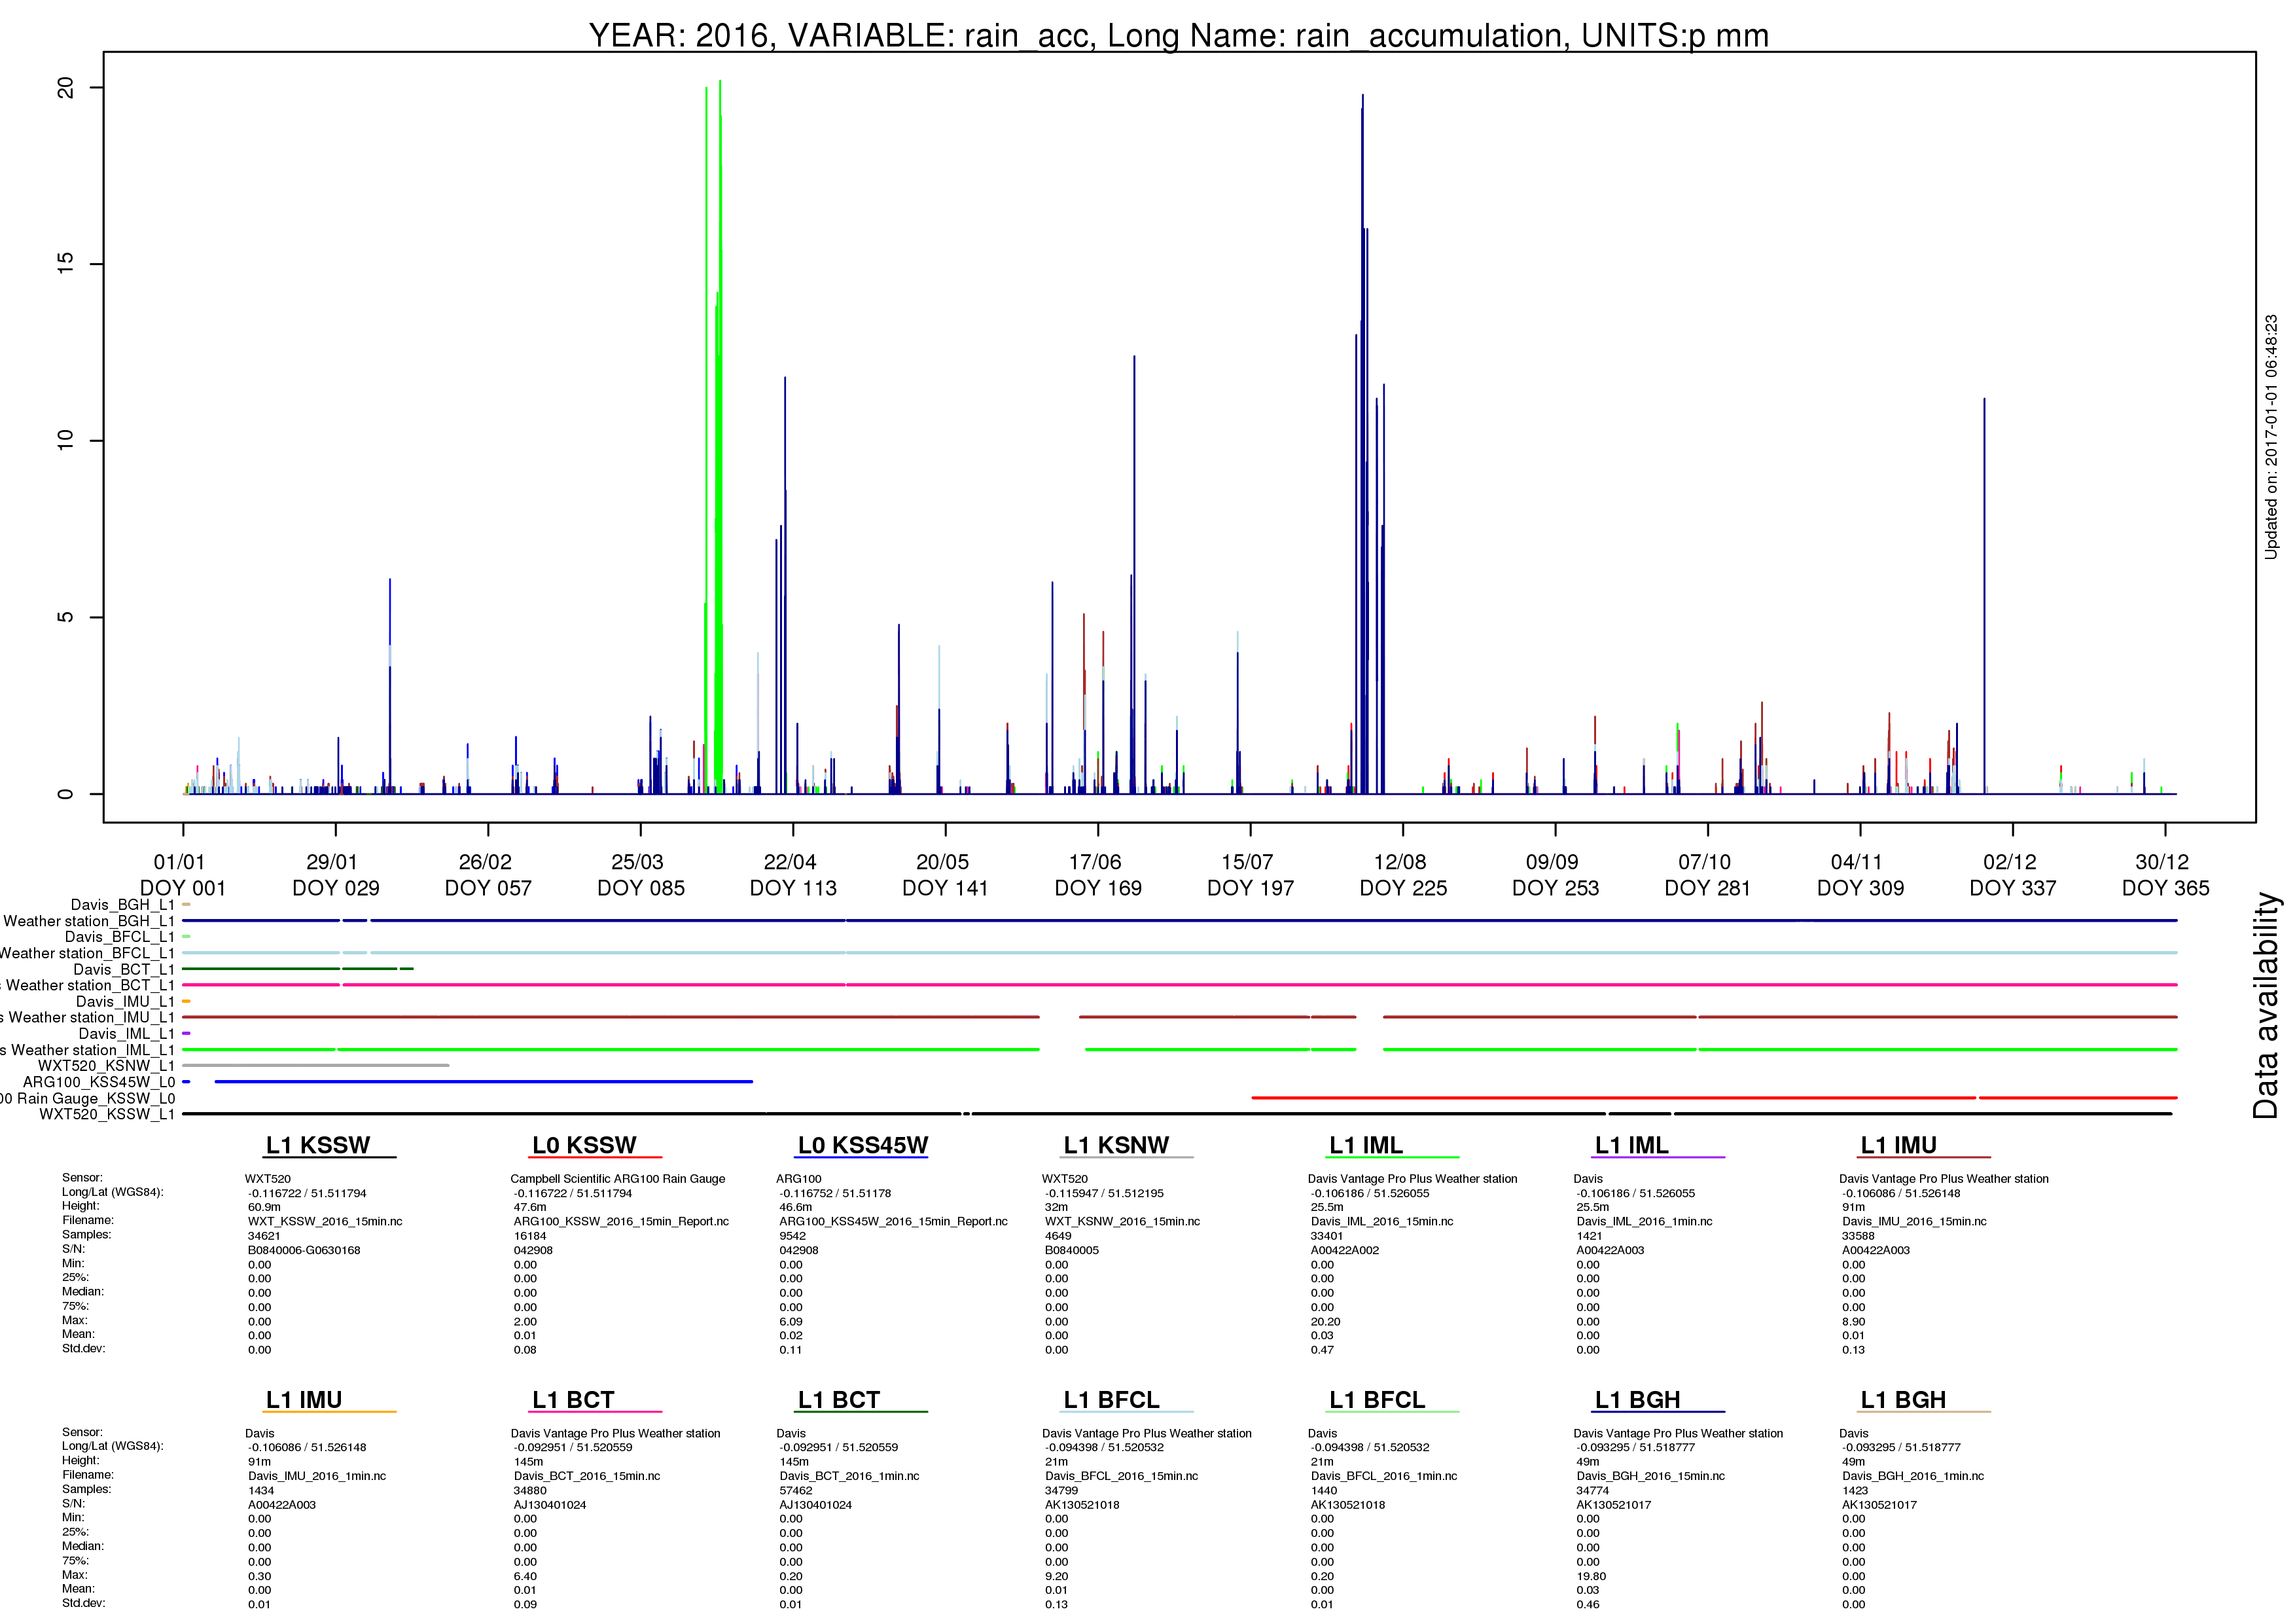Image resolution: width=2295 pixels, height=1624 pixels.
Task: Click the chart title starting 'YEAR: 2016, VARIABLE: rain_acc'
Action: pyautogui.click(x=1179, y=35)
